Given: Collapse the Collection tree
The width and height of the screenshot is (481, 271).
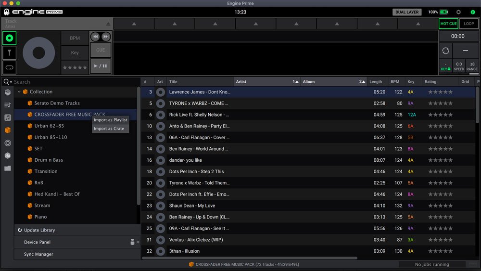Looking at the screenshot, I should tap(19, 92).
